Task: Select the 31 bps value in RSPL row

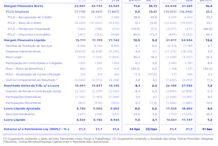Action: point(207,129)
